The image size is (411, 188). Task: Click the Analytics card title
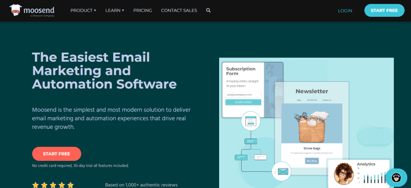pyautogui.click(x=366, y=164)
